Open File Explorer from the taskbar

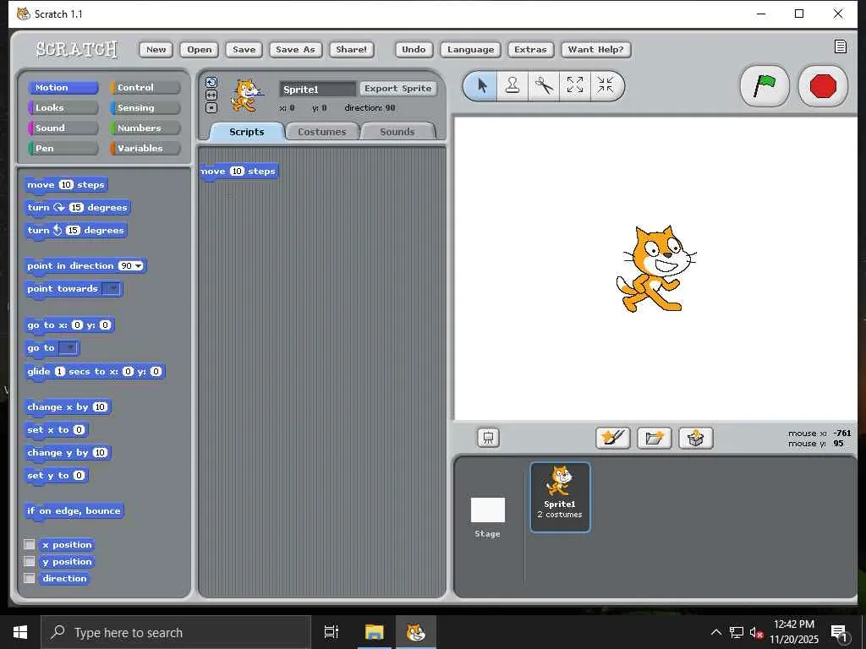(374, 632)
